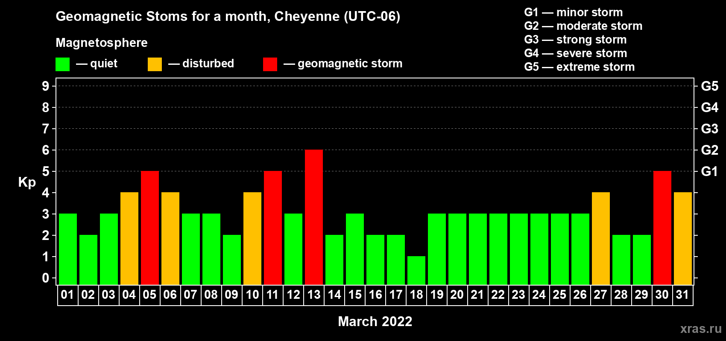Click the March 2022 caption
The width and height of the screenshot is (726, 341).
pyautogui.click(x=375, y=321)
